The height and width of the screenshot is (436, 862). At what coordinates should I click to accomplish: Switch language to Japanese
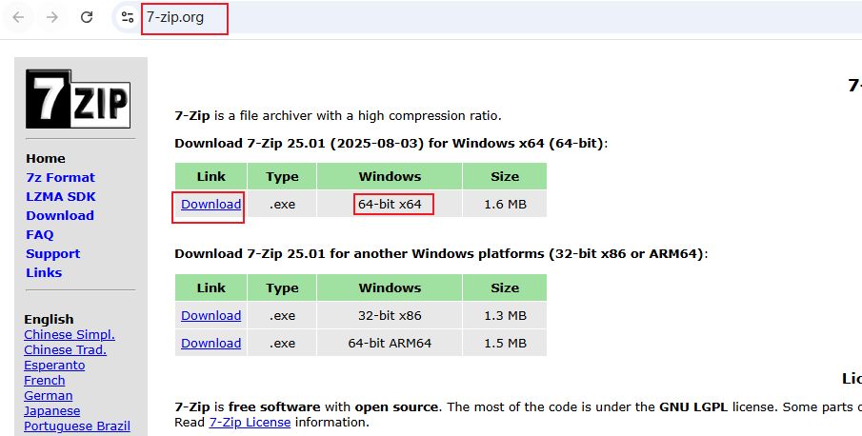(52, 410)
